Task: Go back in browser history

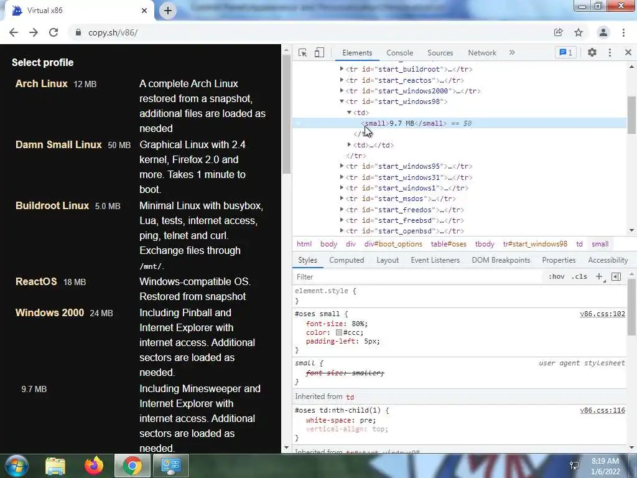Action: click(x=14, y=32)
